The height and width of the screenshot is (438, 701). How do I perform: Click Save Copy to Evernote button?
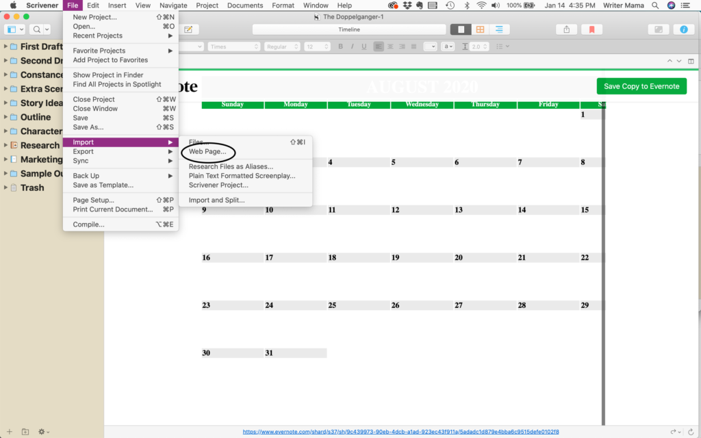pyautogui.click(x=641, y=86)
